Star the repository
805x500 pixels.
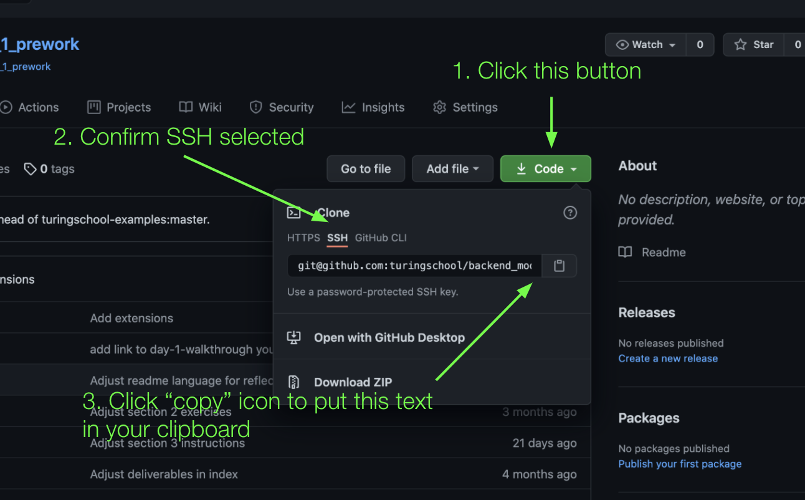(x=754, y=44)
